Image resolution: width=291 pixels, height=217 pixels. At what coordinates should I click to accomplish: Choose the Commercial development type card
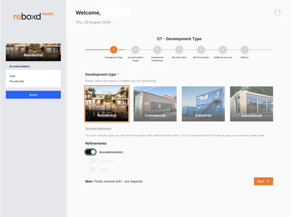[x=155, y=104]
